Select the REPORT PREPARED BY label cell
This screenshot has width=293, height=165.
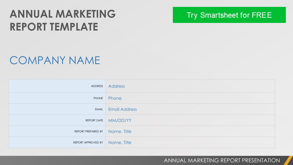click(57, 131)
